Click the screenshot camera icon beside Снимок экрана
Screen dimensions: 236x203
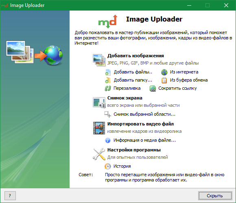click(99, 102)
